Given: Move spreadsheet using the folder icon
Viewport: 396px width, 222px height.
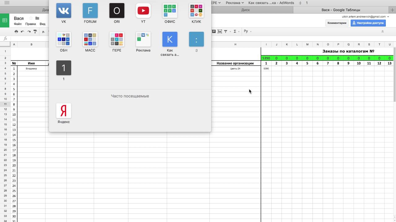Looking at the screenshot, I should click(37, 18).
